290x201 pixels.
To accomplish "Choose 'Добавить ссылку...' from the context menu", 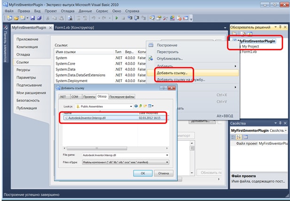I will [x=172, y=73].
